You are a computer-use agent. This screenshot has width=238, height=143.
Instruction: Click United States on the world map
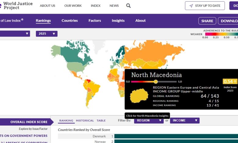pos(76,67)
